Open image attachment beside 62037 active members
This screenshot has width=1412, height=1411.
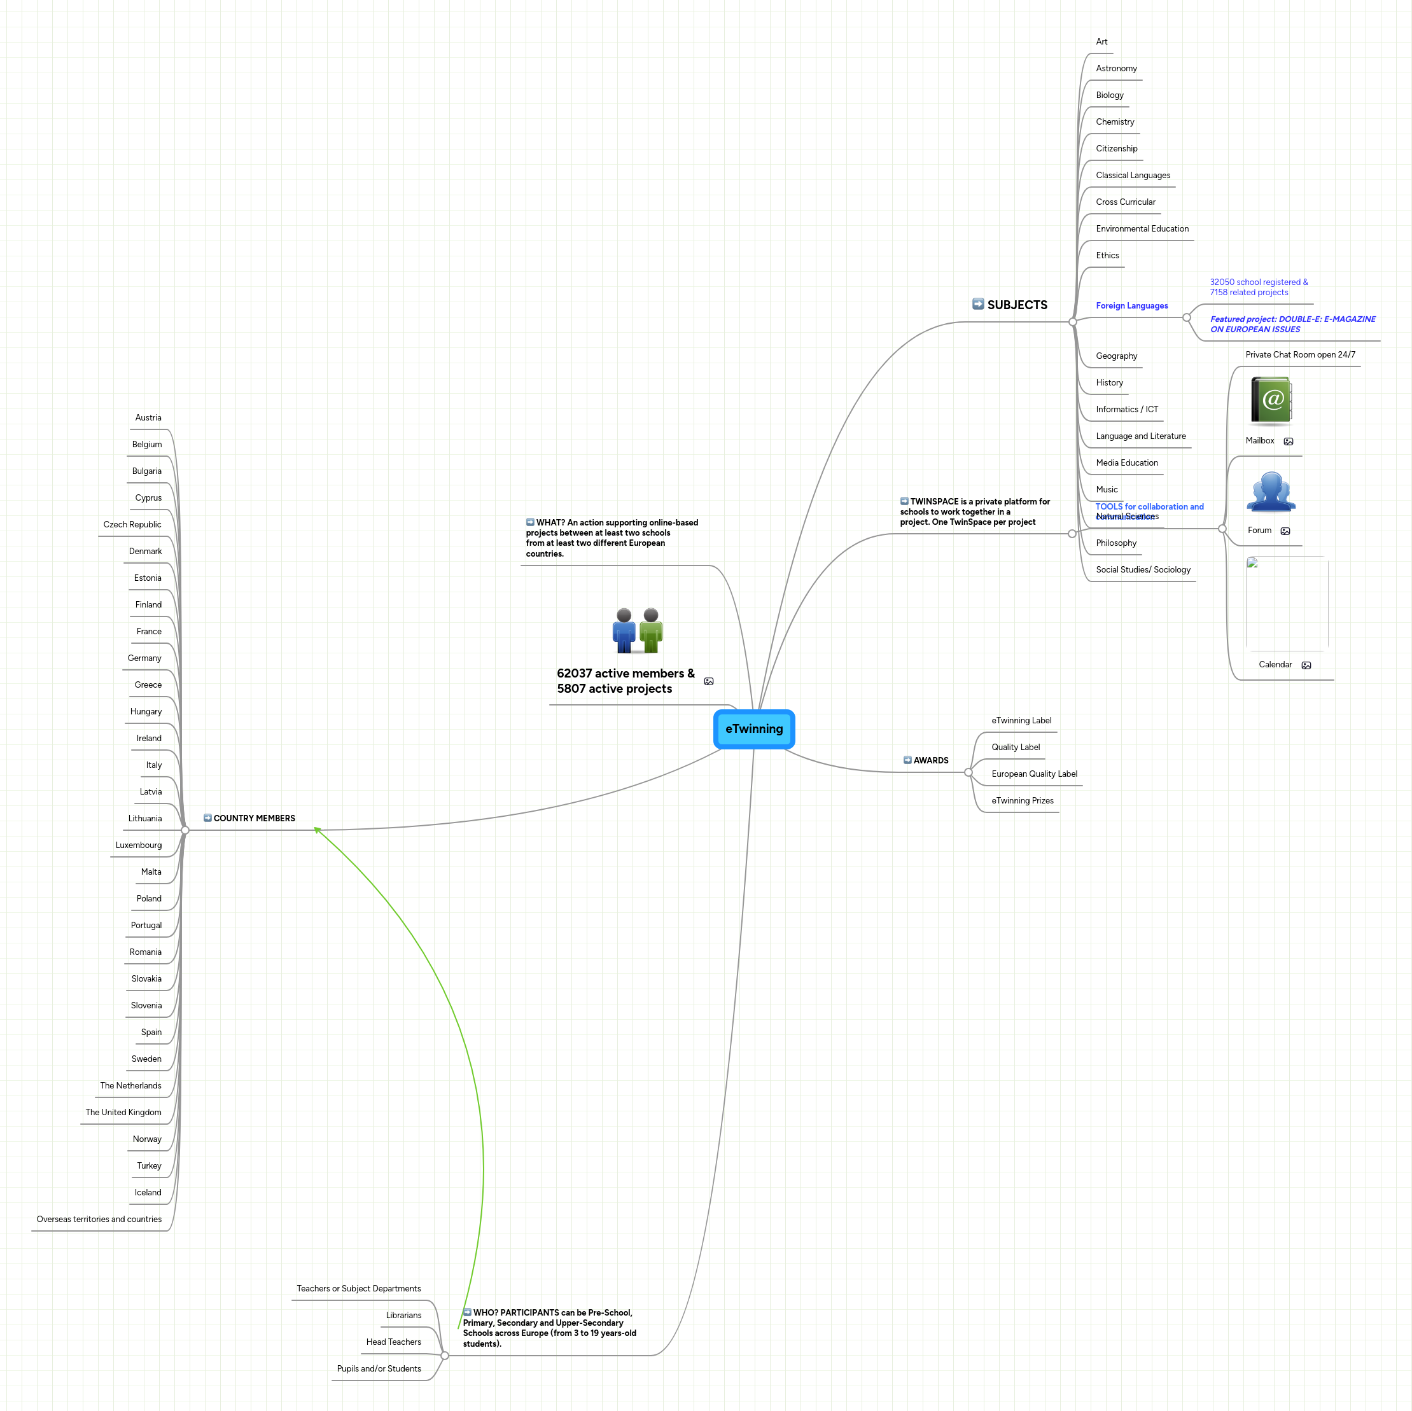(x=708, y=681)
